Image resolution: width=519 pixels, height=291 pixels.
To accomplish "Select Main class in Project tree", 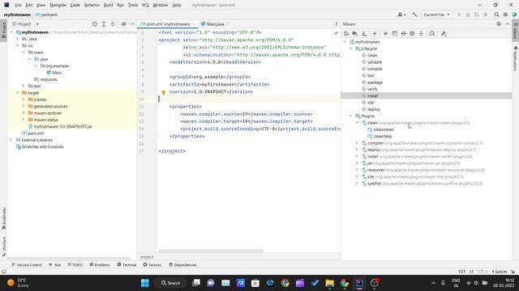I will 57,73.
